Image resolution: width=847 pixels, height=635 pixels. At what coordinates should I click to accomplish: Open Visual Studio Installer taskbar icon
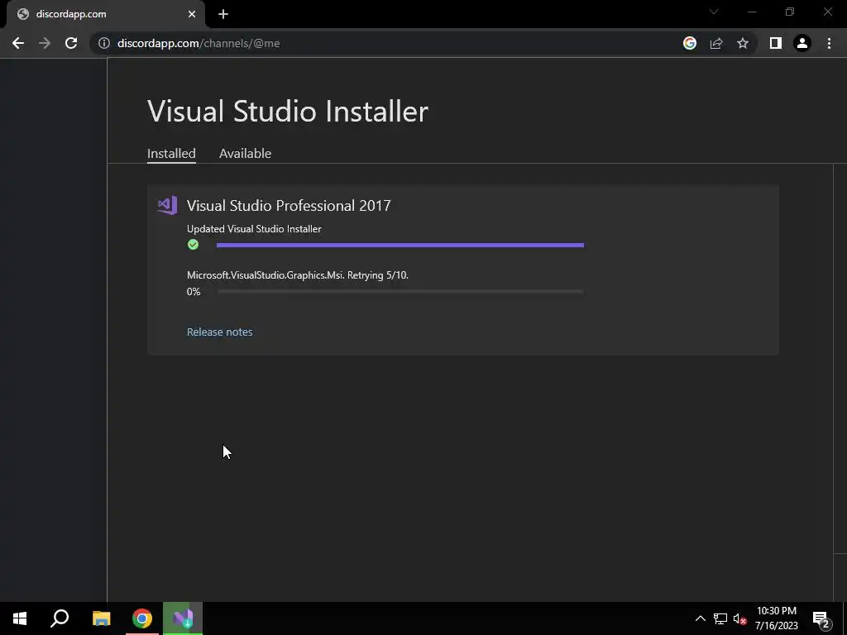click(183, 618)
